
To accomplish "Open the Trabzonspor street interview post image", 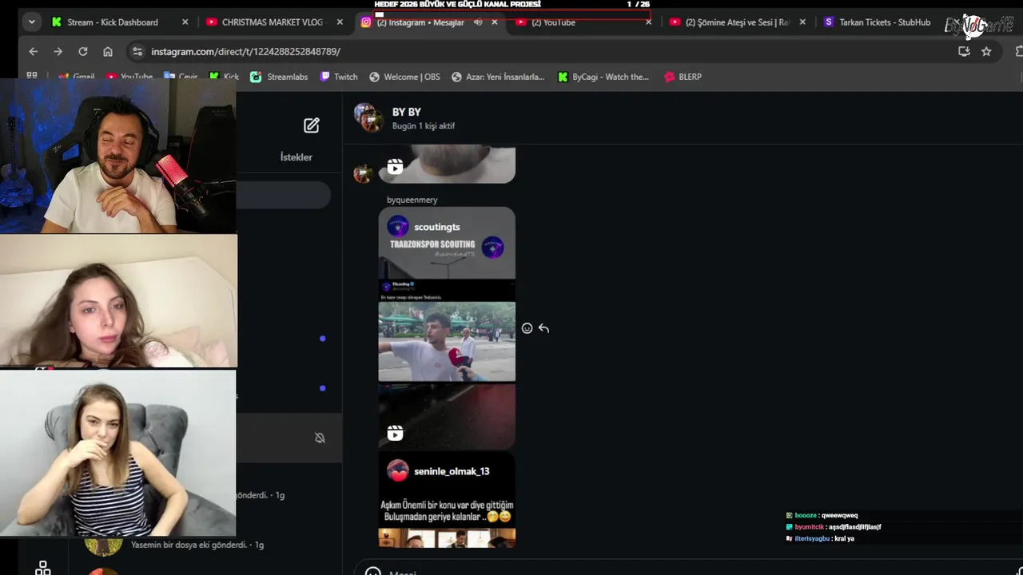I will [x=447, y=341].
